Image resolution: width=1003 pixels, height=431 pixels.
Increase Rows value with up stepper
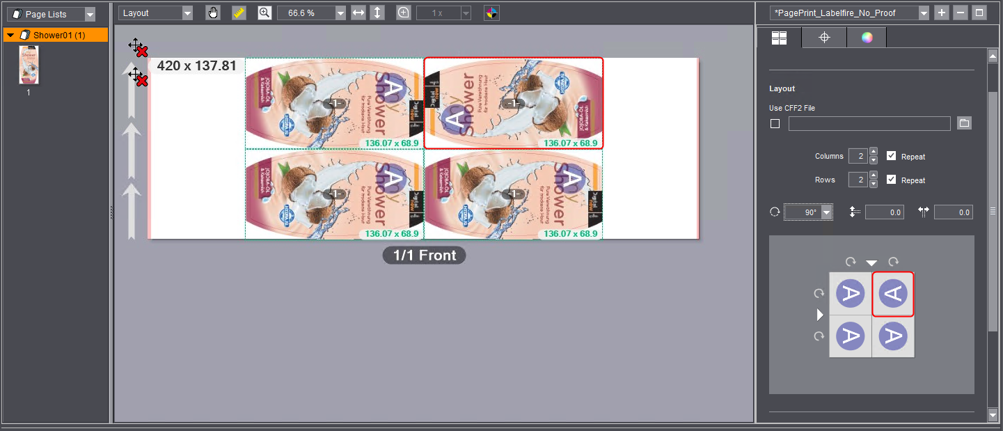click(x=874, y=175)
